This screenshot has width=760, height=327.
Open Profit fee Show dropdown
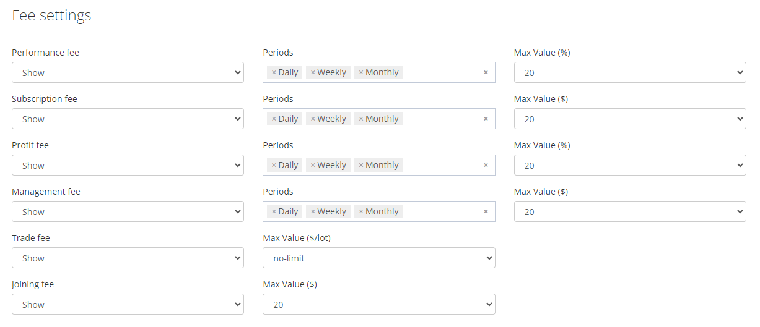coord(128,165)
